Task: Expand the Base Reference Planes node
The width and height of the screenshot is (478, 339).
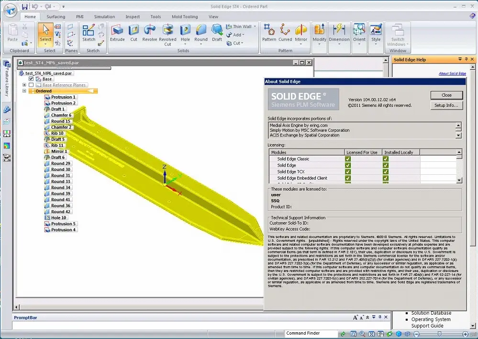Action: 24,85
